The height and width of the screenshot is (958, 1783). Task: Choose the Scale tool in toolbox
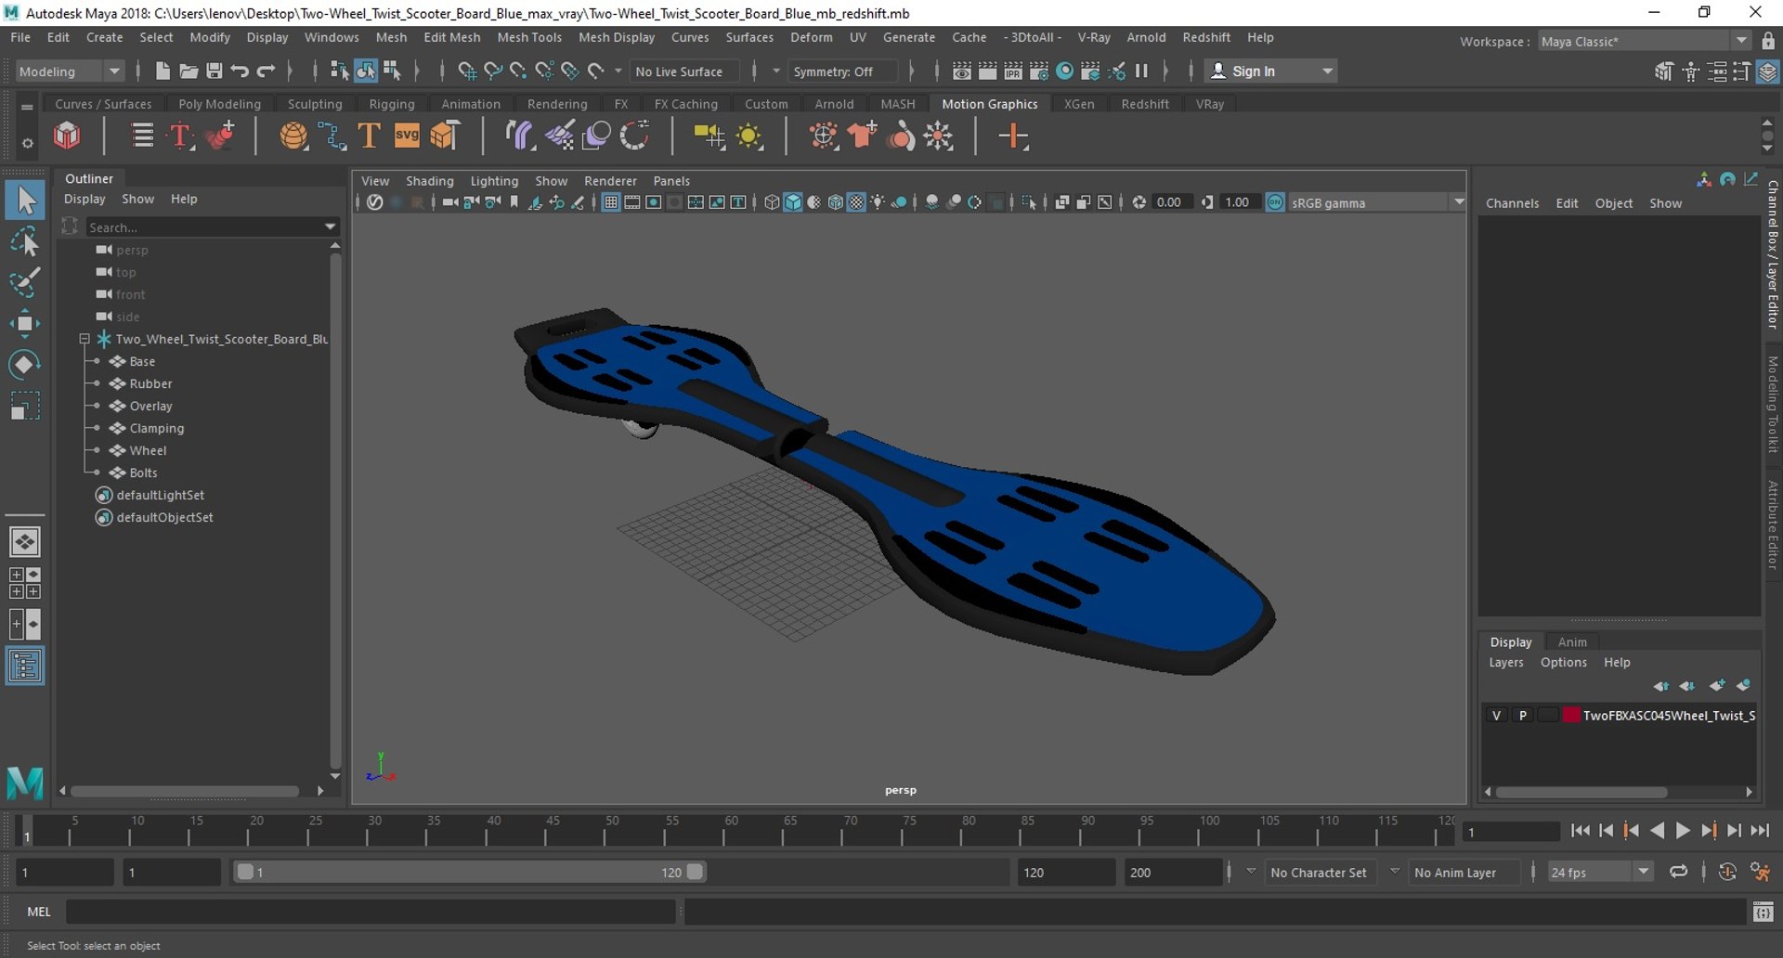click(25, 406)
